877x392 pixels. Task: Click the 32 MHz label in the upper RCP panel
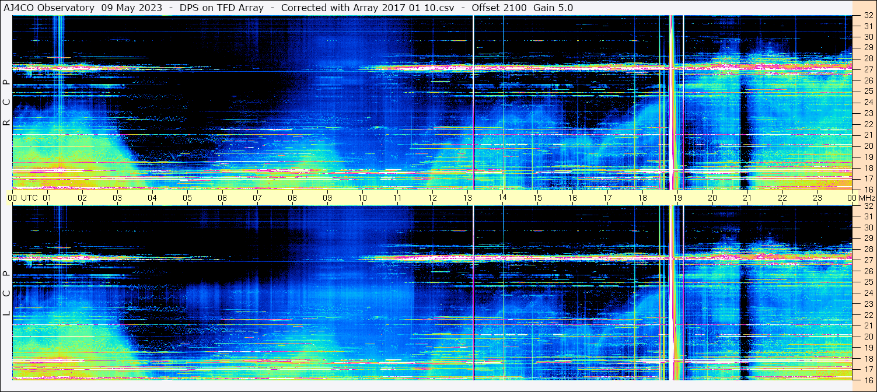coord(868,16)
